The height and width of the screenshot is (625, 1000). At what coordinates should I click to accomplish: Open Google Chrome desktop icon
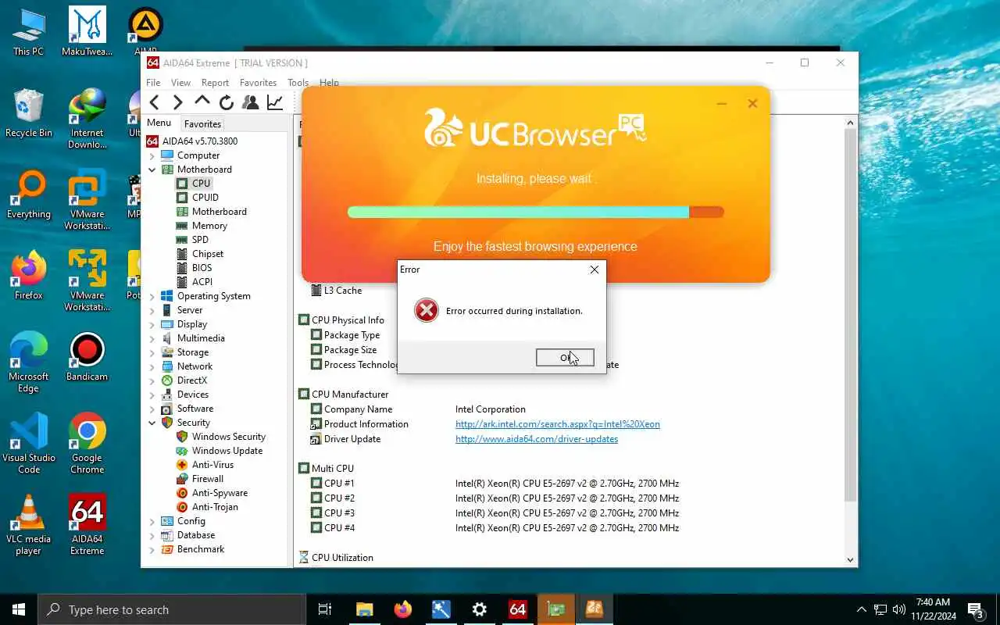[87, 444]
